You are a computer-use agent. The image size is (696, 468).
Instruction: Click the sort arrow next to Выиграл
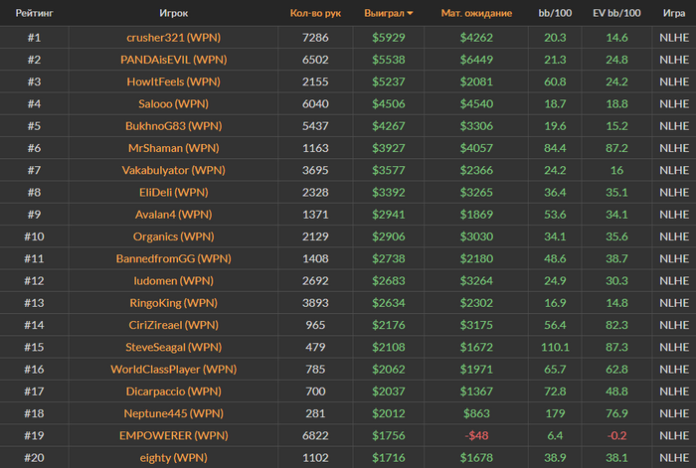(410, 13)
